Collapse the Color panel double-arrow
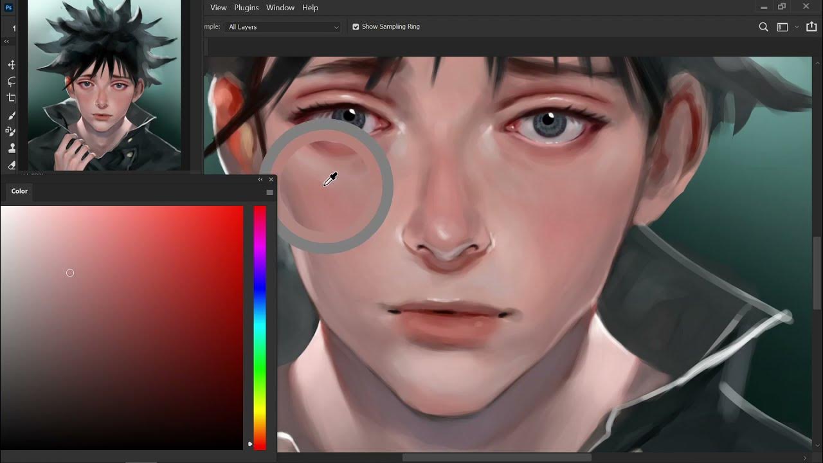Viewport: 823px width, 463px height. click(260, 179)
